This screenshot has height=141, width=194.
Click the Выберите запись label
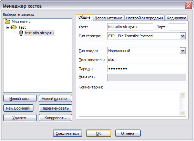point(18,15)
